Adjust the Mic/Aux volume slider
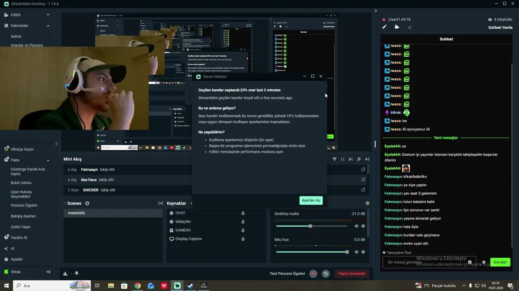 pyautogui.click(x=311, y=252)
